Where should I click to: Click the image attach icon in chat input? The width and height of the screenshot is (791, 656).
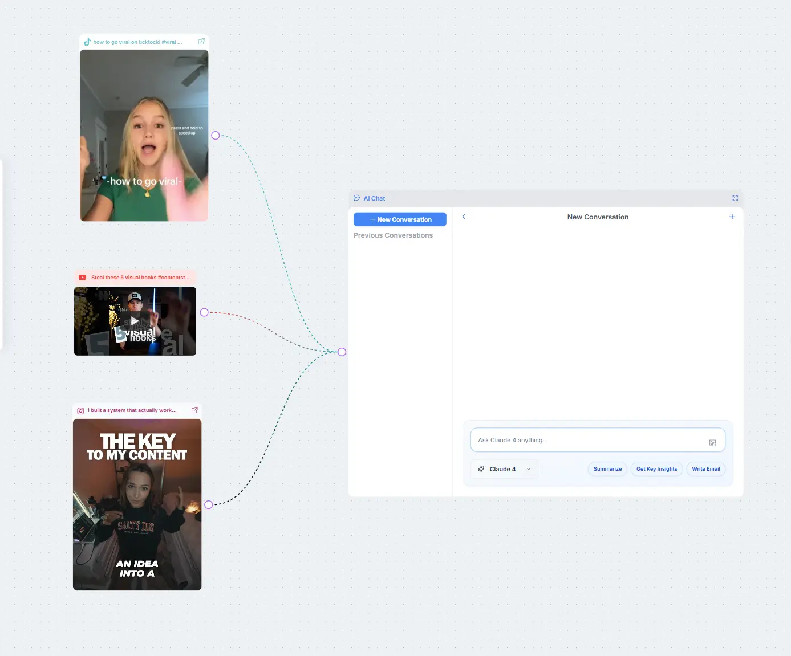click(x=712, y=442)
